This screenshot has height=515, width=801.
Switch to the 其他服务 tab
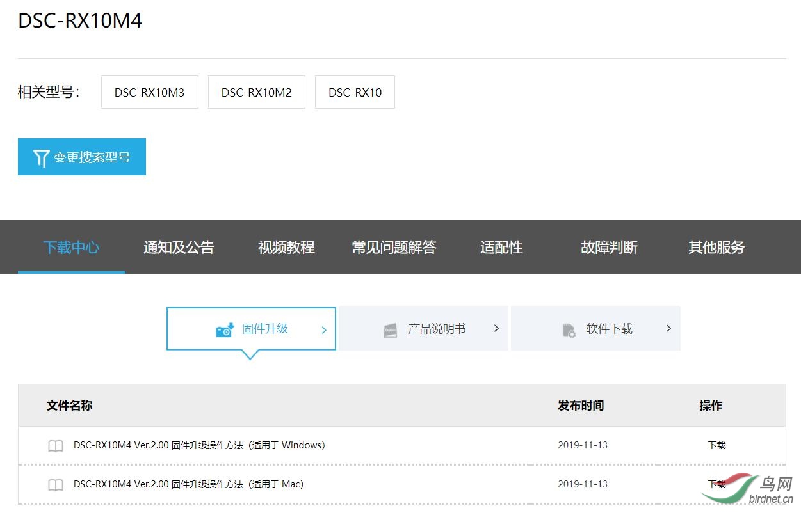(x=716, y=247)
